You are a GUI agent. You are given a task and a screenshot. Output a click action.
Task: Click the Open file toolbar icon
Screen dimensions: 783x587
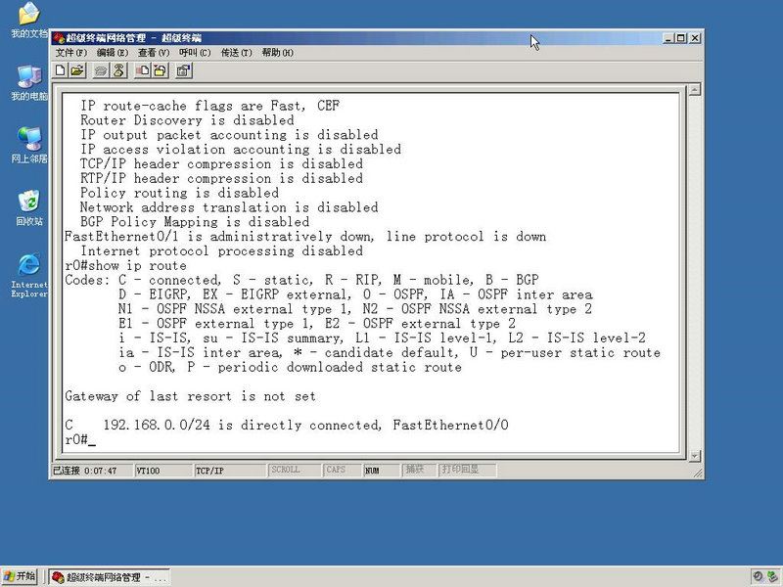pos(77,70)
